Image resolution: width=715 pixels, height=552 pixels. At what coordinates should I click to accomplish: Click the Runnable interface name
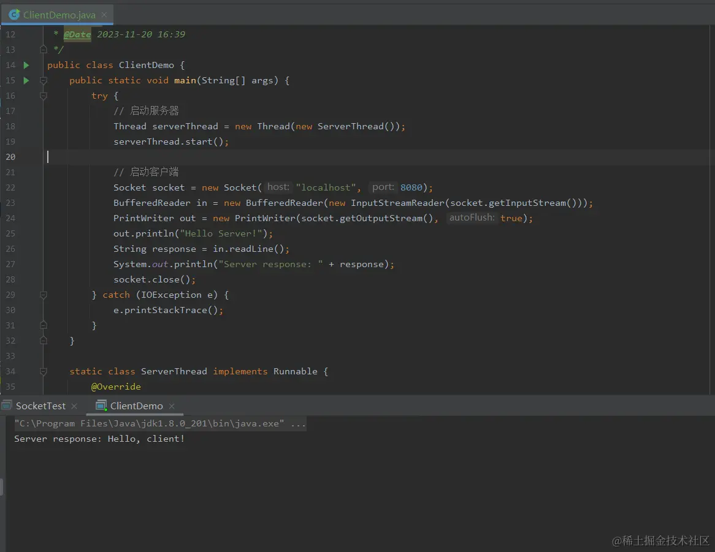click(x=296, y=372)
